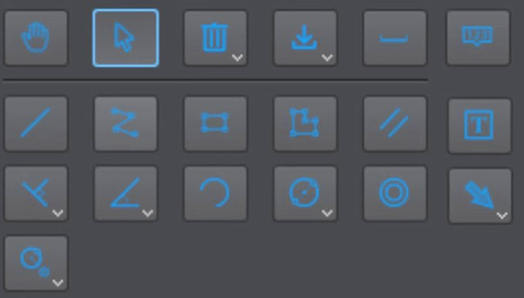Image resolution: width=524 pixels, height=298 pixels.
Task: Expand dropdown on download import button
Action: tap(327, 58)
